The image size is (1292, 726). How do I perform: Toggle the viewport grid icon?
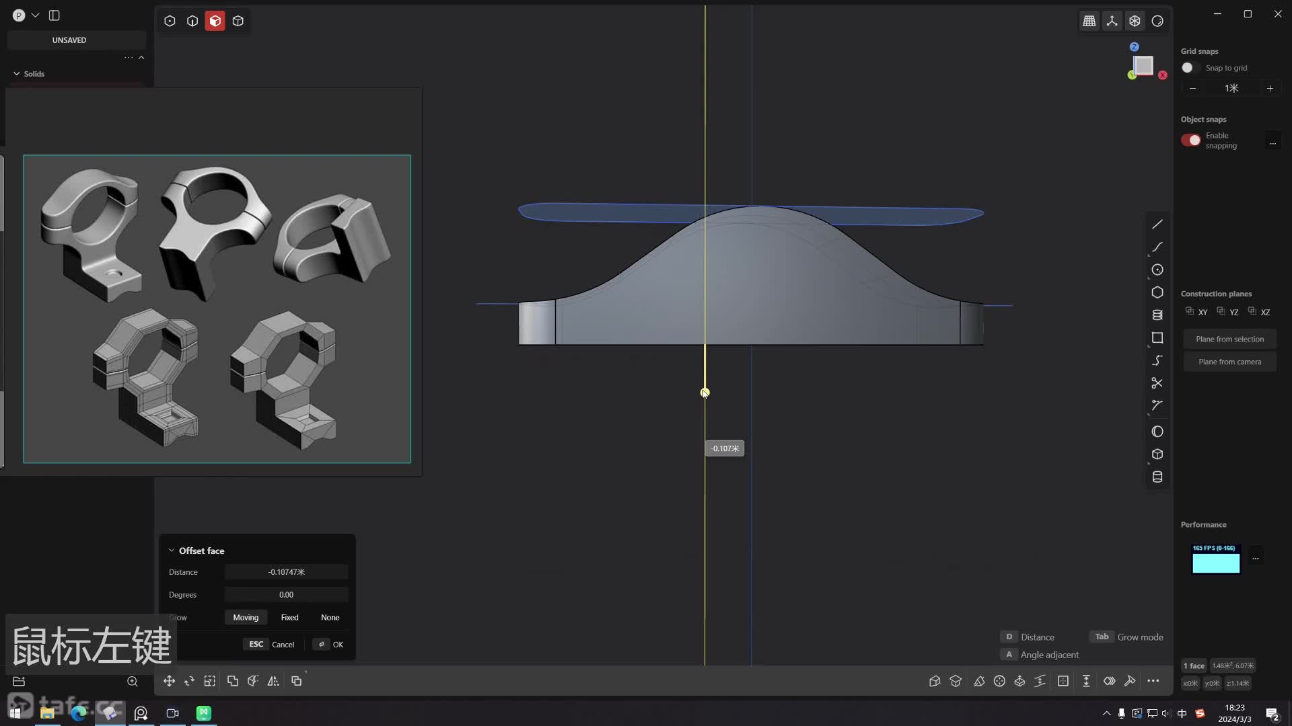pos(1089,21)
